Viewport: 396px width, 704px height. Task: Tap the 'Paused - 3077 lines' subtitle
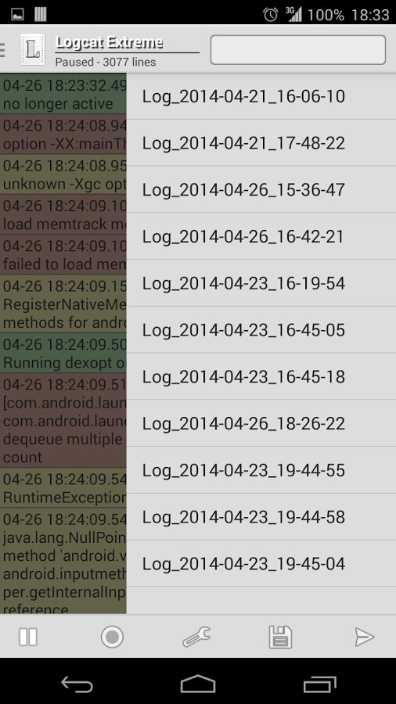pyautogui.click(x=106, y=62)
